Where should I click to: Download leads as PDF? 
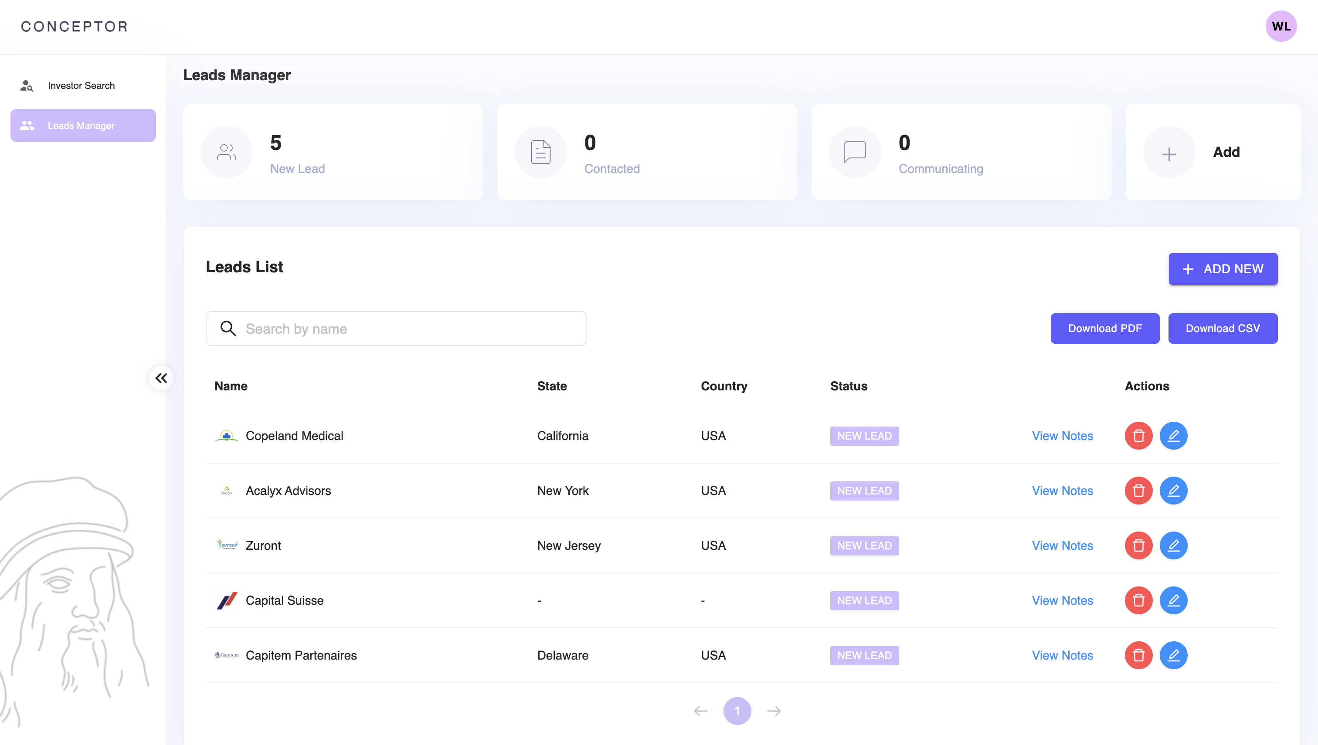(x=1104, y=328)
